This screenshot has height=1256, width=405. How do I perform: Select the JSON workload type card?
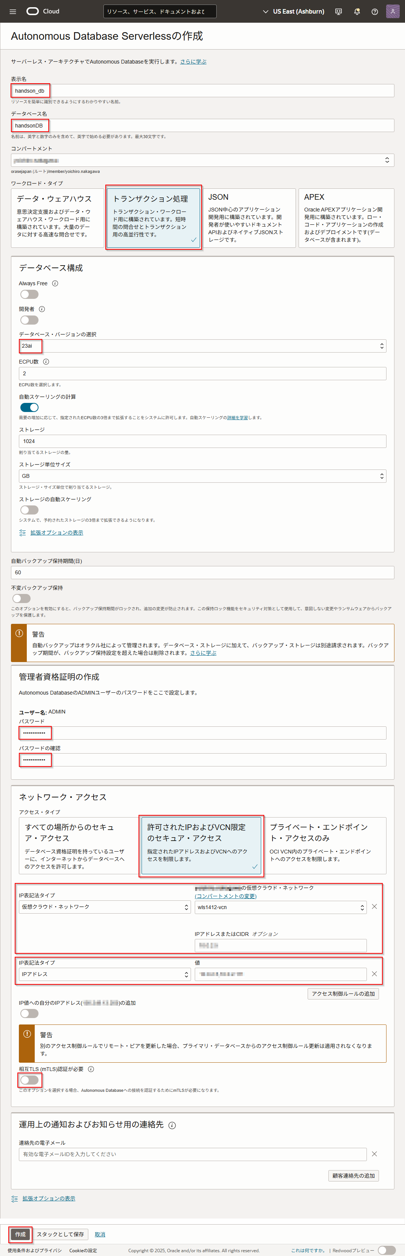click(249, 218)
